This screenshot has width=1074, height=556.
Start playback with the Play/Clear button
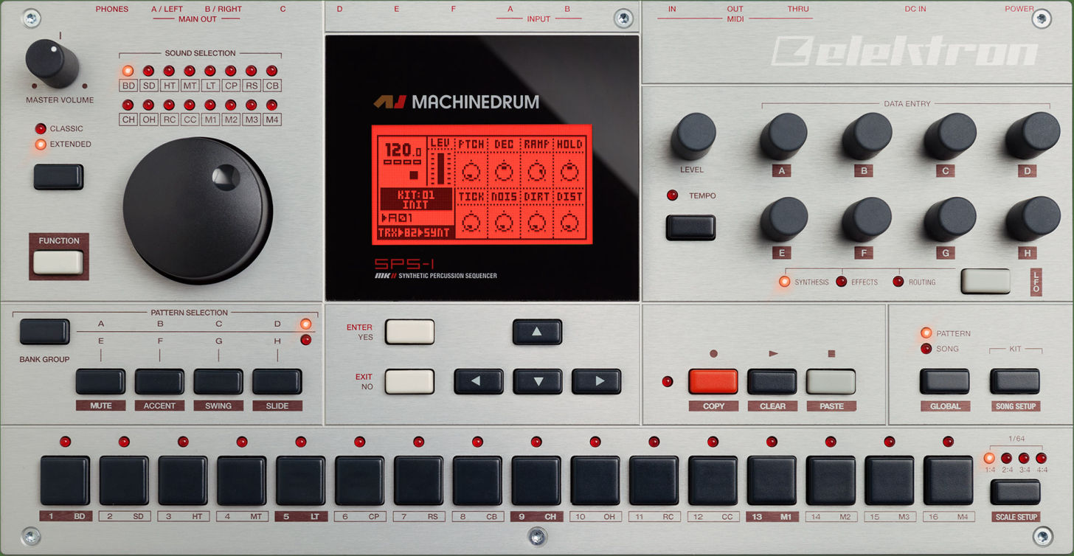(772, 381)
